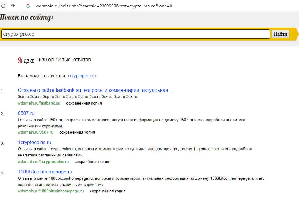Open the 1cryptocoins.ru result title

point(35,142)
